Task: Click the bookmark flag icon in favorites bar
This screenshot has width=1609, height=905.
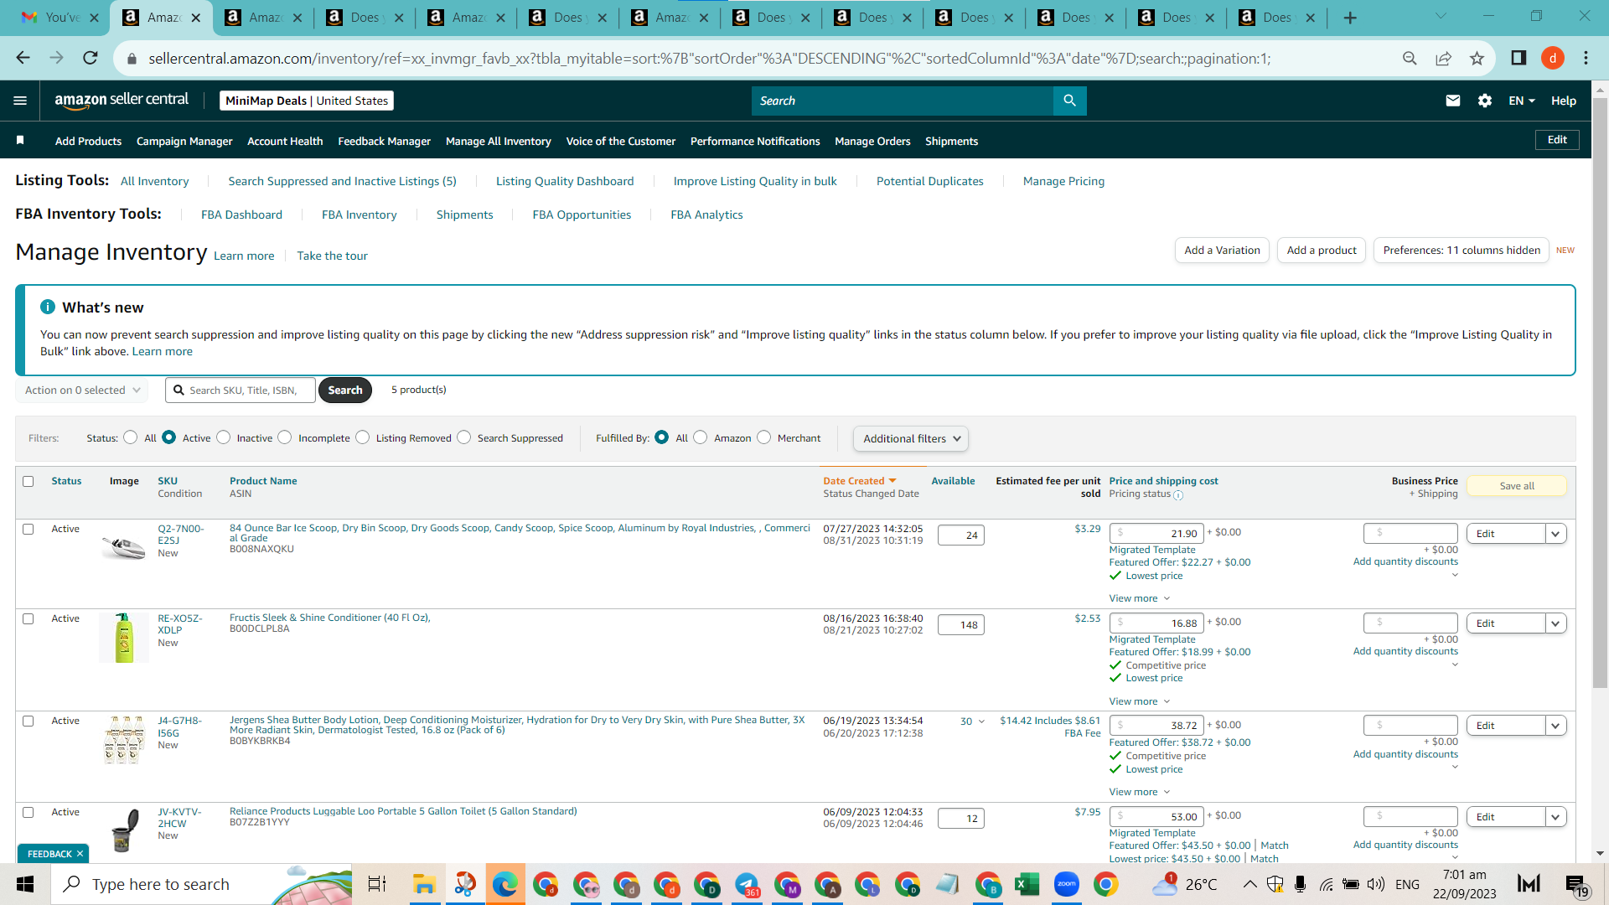Action: pyautogui.click(x=20, y=141)
